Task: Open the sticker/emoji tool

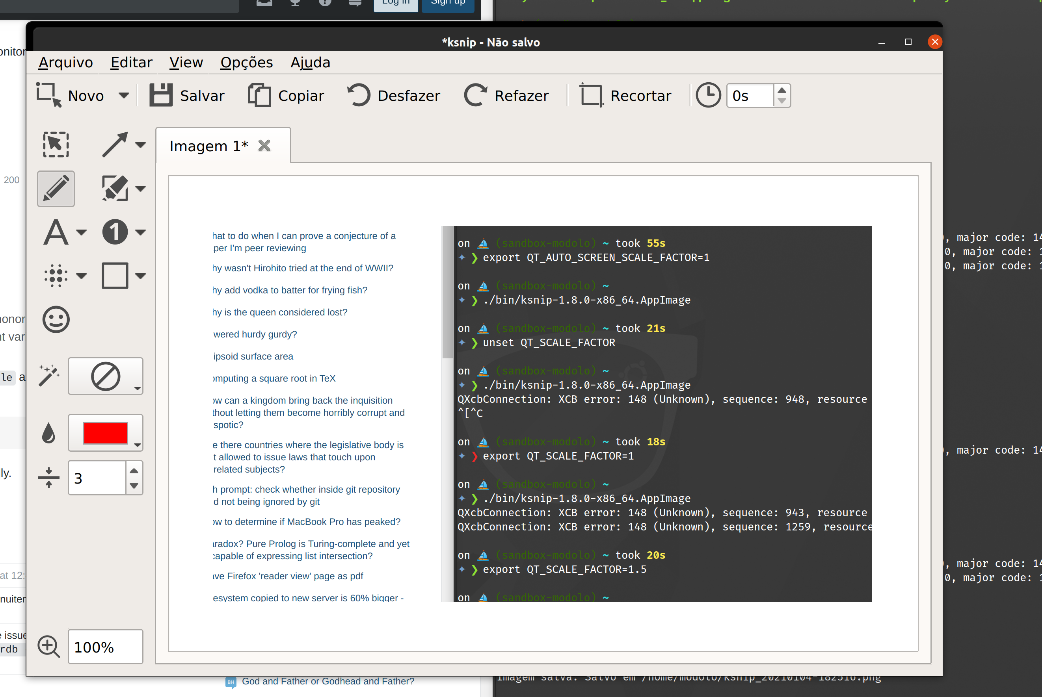Action: point(56,319)
